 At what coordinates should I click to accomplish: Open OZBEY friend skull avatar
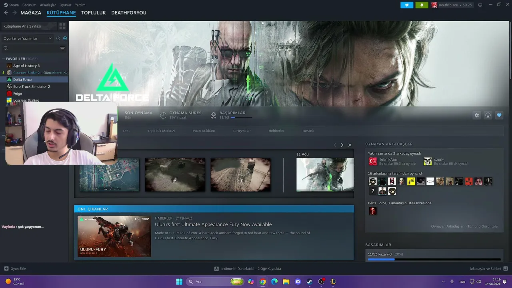pos(428,161)
